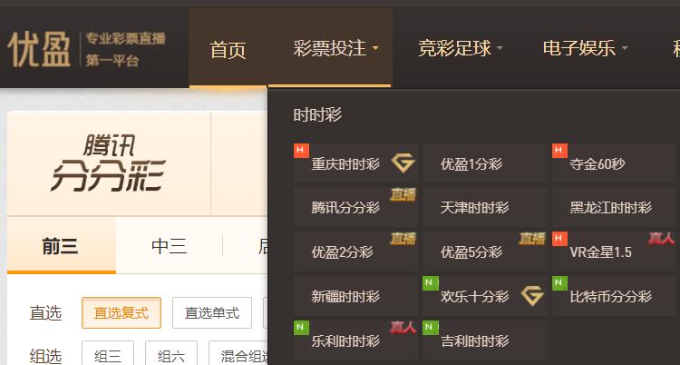The width and height of the screenshot is (680, 365).
Task: Click the green N badge on 比特币分分彩
Action: pos(559,283)
